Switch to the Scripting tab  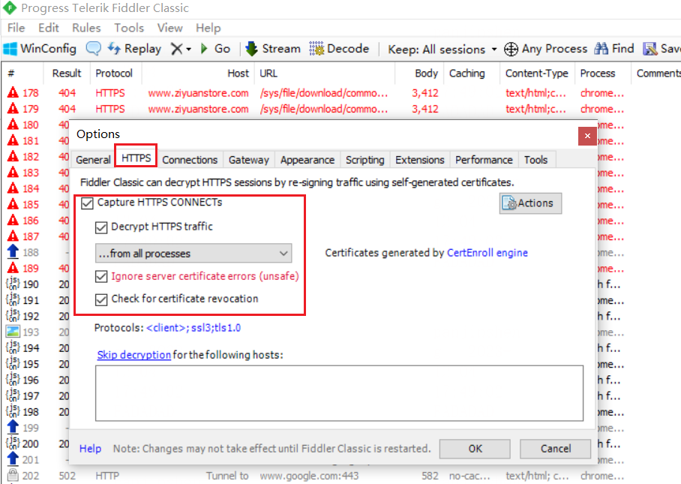pyautogui.click(x=365, y=160)
